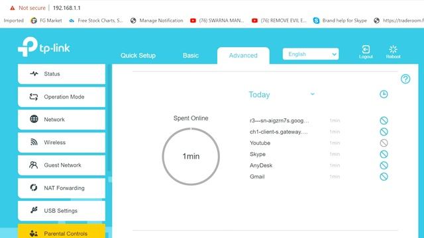The width and height of the screenshot is (424, 238).
Task: Open the REMOVE EVIL E... YouTube bookmark
Action: (279, 20)
